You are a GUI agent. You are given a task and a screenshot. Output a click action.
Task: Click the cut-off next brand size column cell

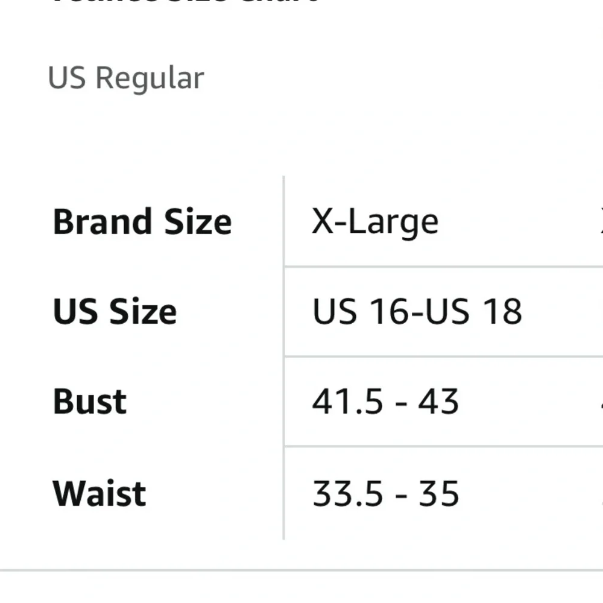(x=601, y=221)
